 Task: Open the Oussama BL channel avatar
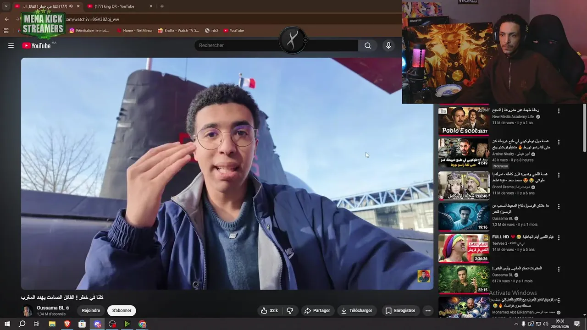28,311
